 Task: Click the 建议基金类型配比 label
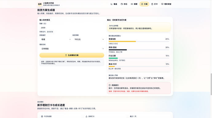pyautogui.click(x=115, y=36)
